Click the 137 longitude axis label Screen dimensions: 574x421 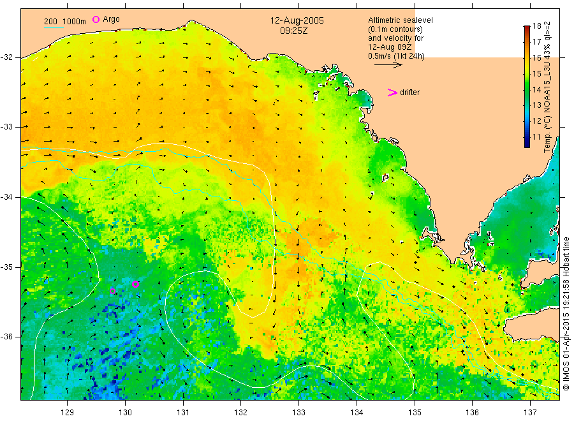[530, 413]
